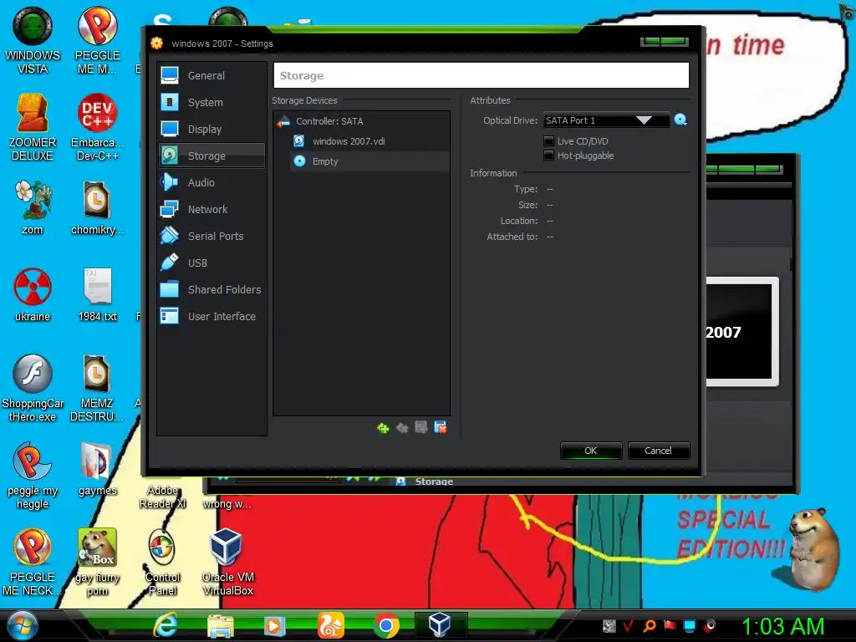This screenshot has height=642, width=856.
Task: Click the zom desktop icon
Action: click(x=33, y=207)
